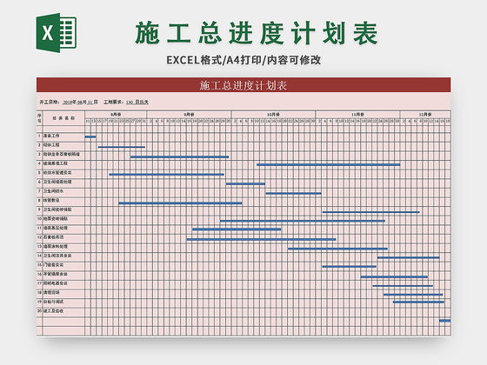This screenshot has height=365, width=487.
Task: Click the blue Gantt bar in row 10
Action: pyautogui.click(x=303, y=221)
